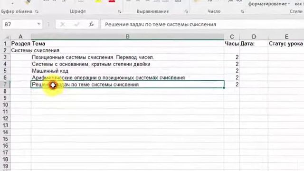Expand the Name Box dropdown arrow
The height and width of the screenshot is (171, 304).
tap(39, 24)
